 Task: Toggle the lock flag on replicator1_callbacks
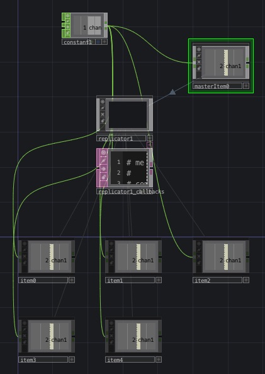point(104,177)
